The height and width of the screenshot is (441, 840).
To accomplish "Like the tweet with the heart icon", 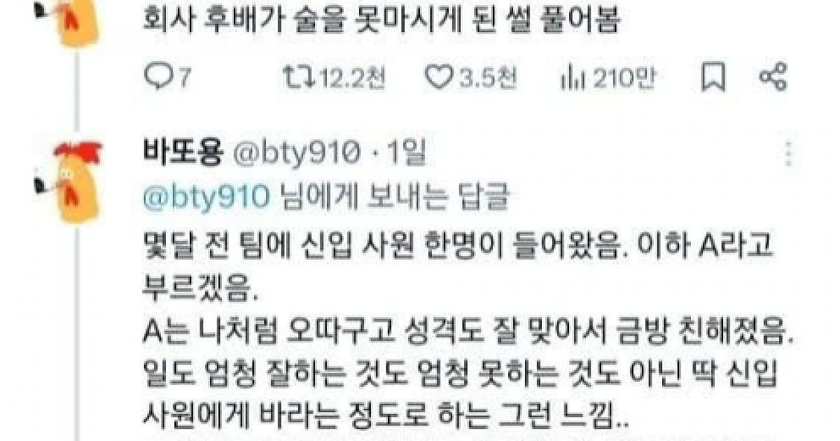I will 440,77.
